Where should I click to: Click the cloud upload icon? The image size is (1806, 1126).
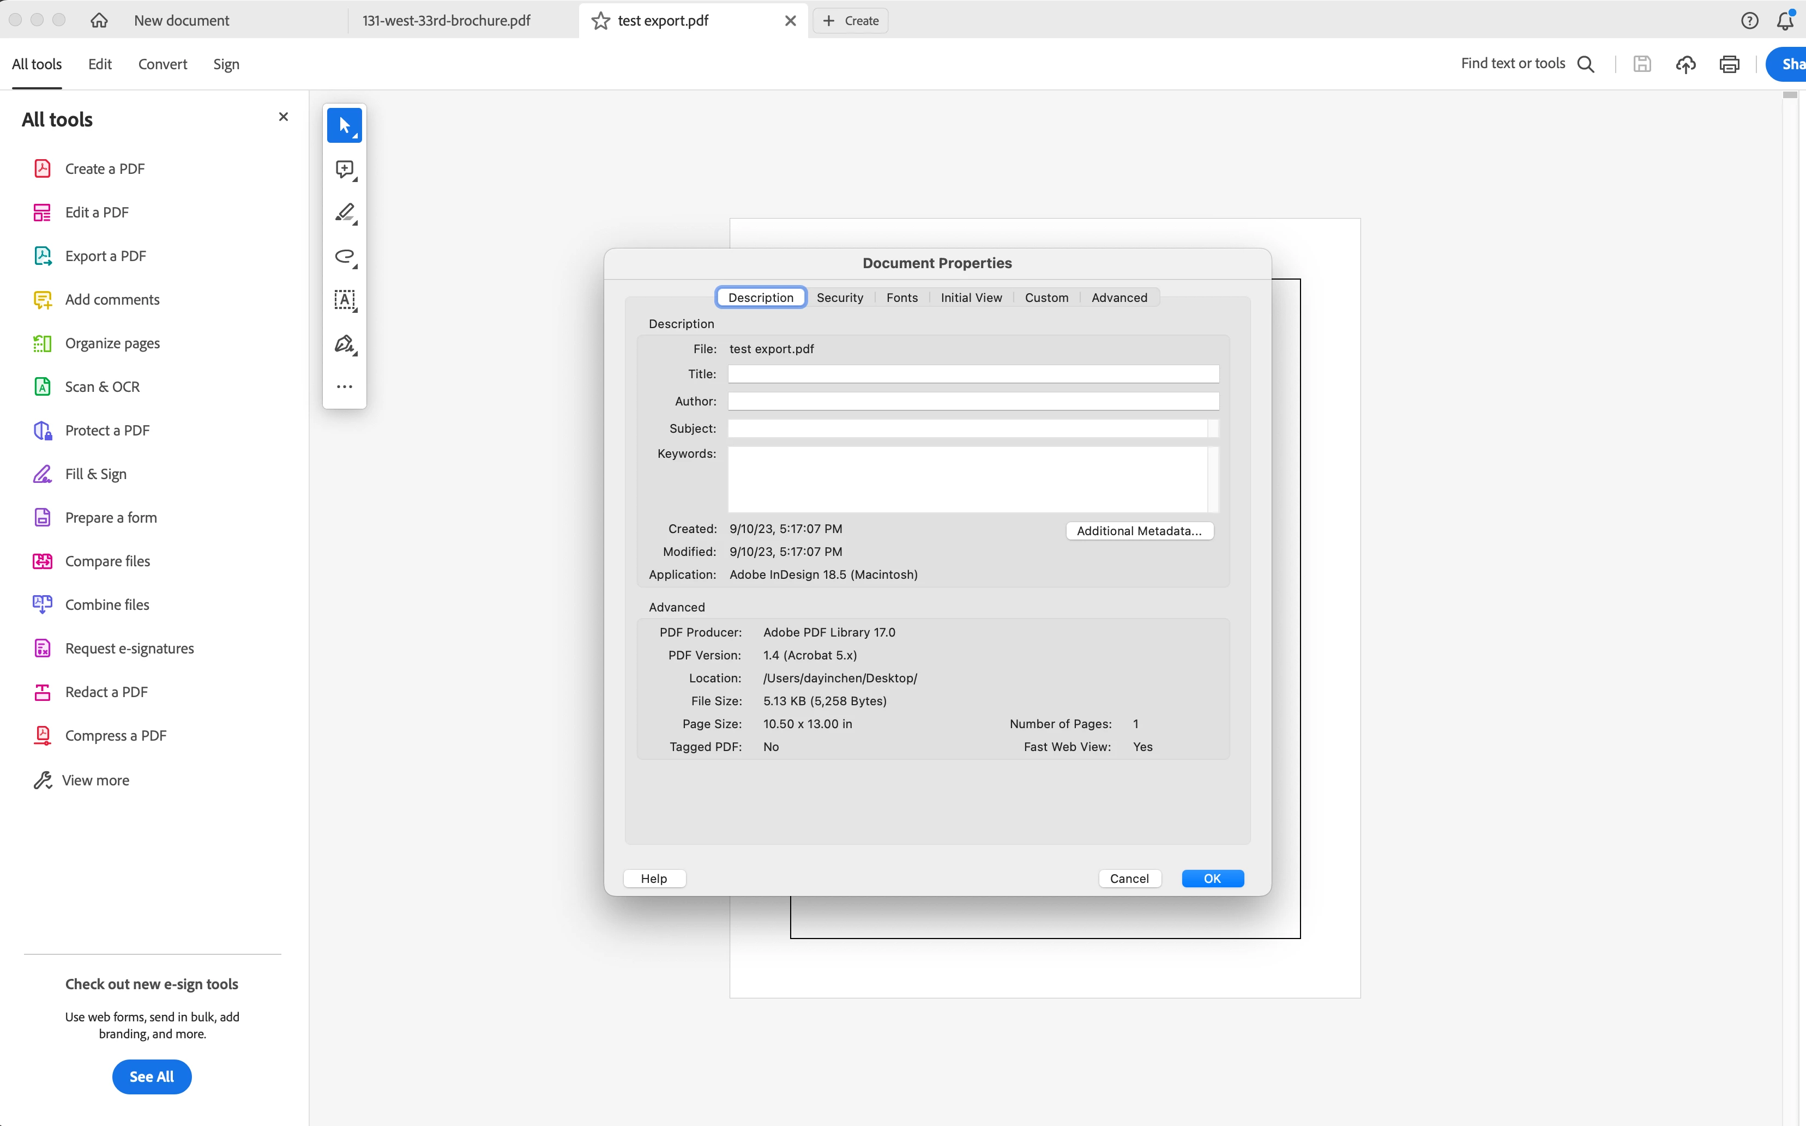tap(1685, 64)
